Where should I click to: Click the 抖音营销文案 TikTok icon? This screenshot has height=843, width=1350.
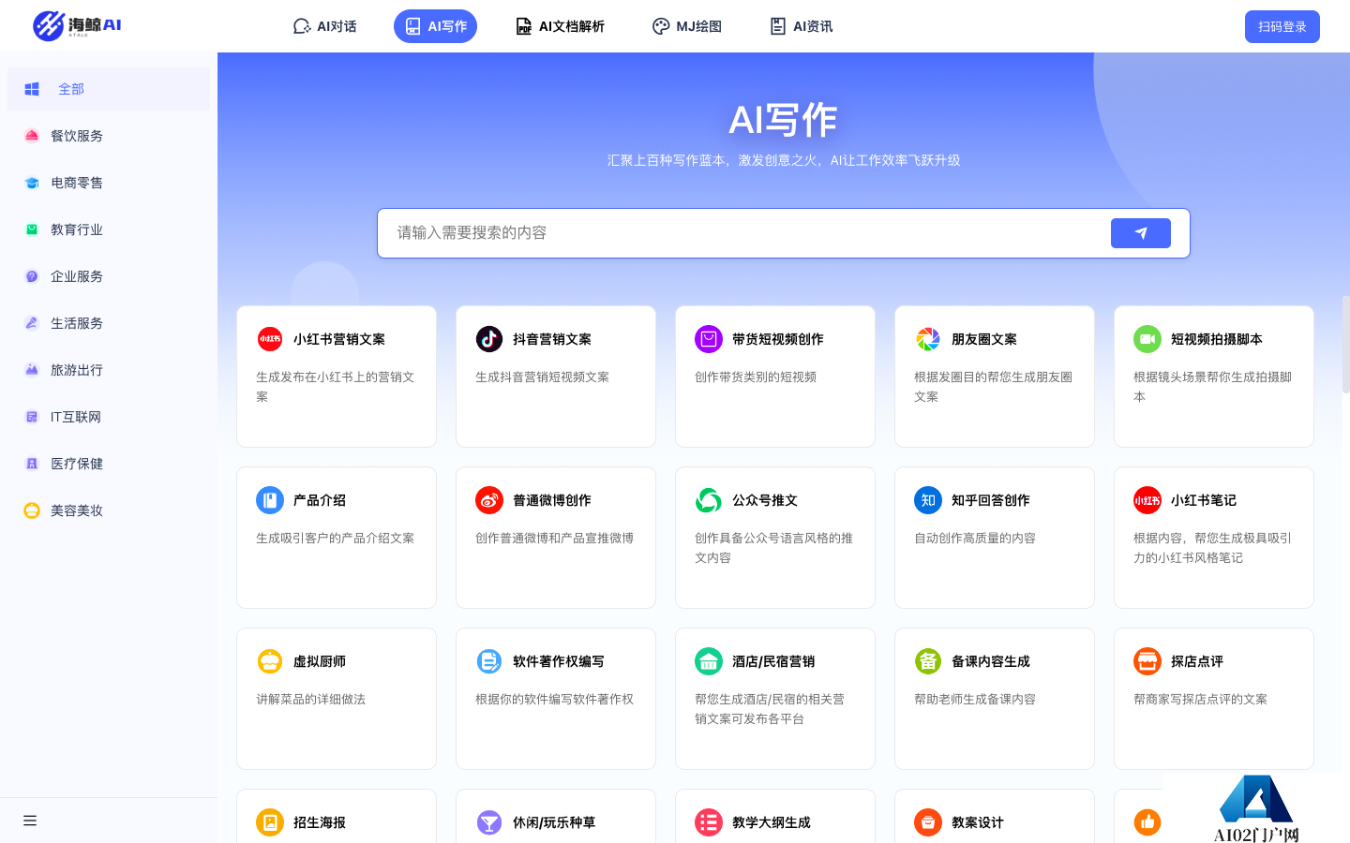(x=489, y=339)
